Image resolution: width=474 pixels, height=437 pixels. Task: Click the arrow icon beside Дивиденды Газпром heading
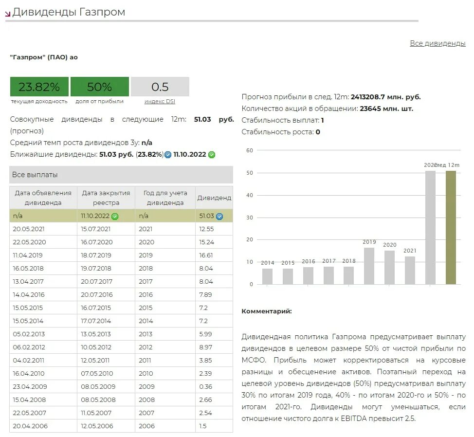coord(8,13)
